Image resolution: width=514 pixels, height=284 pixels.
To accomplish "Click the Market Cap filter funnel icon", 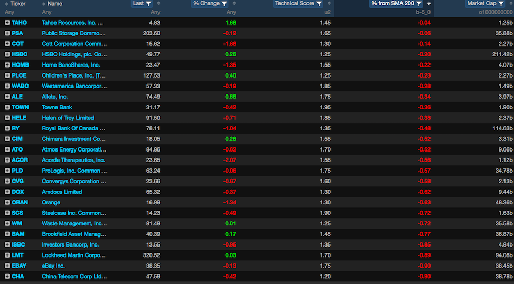I will click(501, 4).
